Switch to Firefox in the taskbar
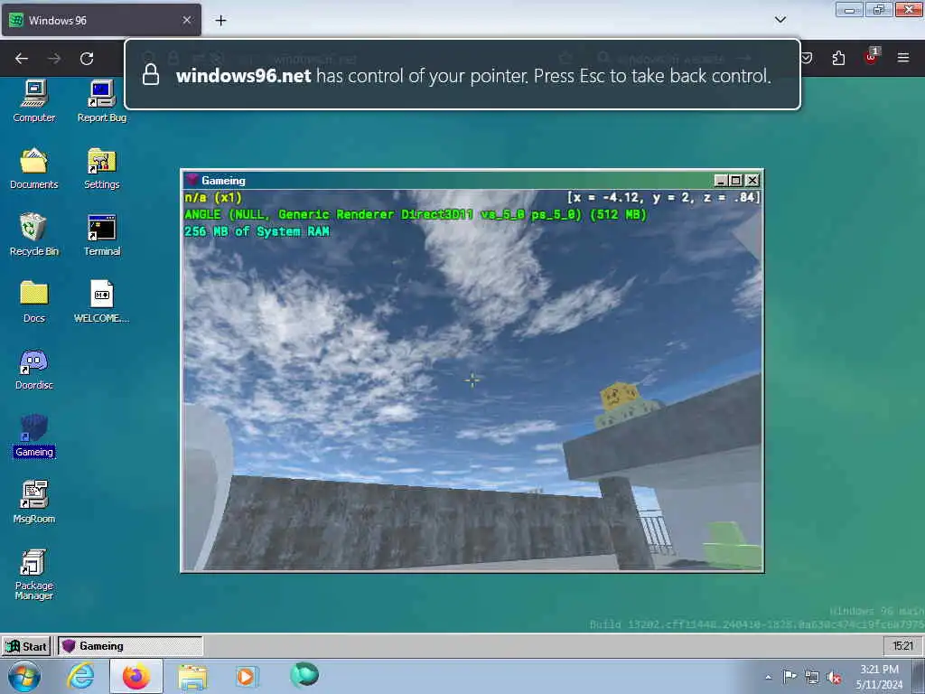Image resolution: width=925 pixels, height=694 pixels. click(x=136, y=676)
